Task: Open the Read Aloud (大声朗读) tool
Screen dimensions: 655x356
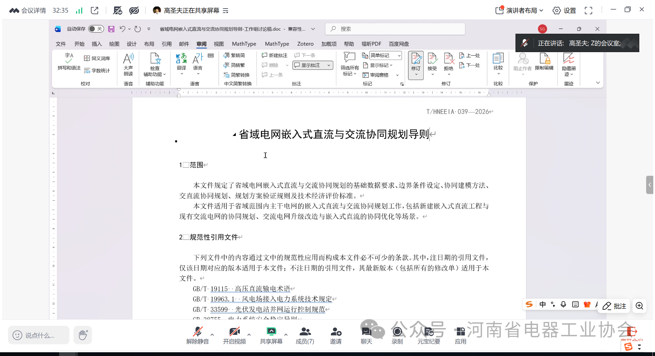Action: coord(128,65)
